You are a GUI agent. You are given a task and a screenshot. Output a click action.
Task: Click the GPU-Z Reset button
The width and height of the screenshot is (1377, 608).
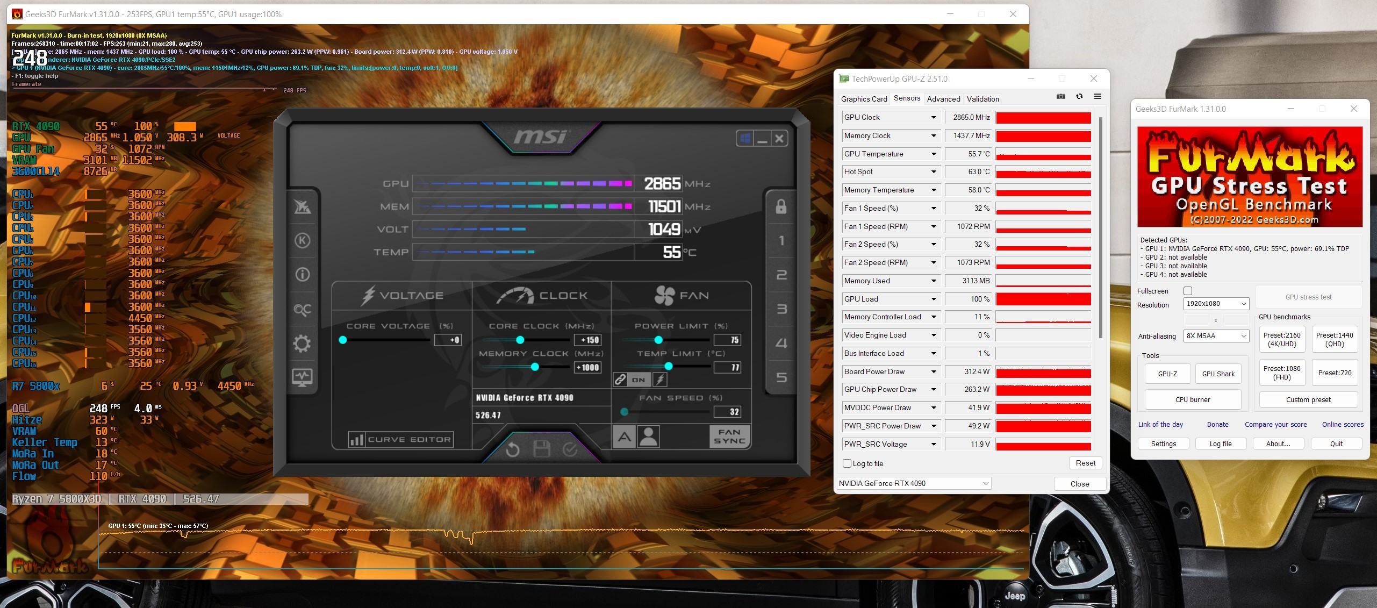tap(1085, 463)
